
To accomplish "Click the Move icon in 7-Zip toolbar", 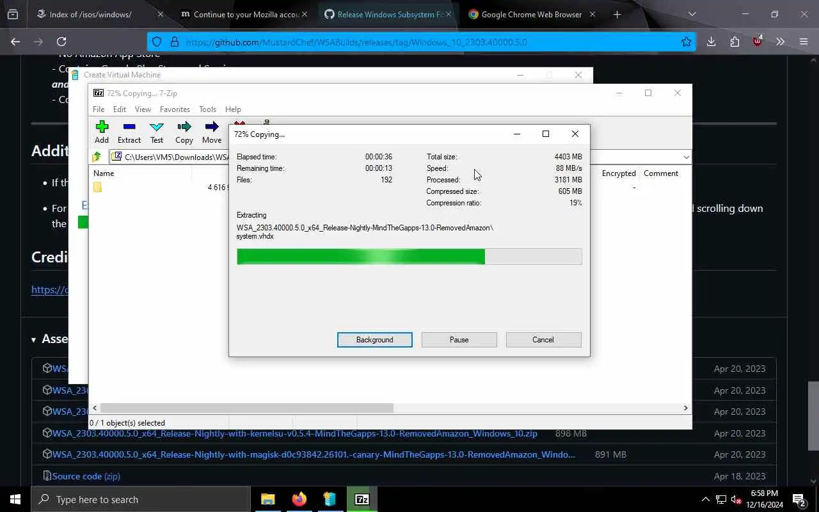I will click(x=212, y=127).
